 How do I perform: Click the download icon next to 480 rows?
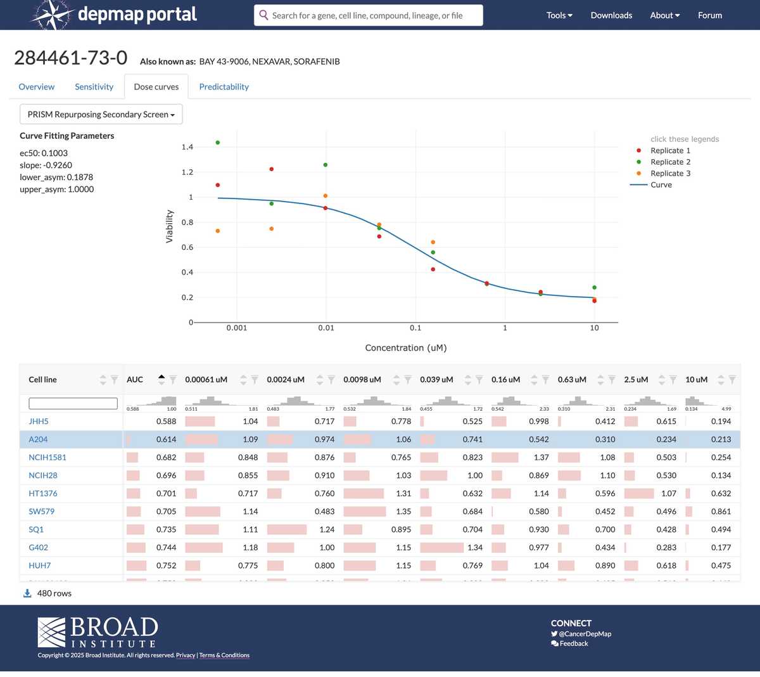point(26,593)
